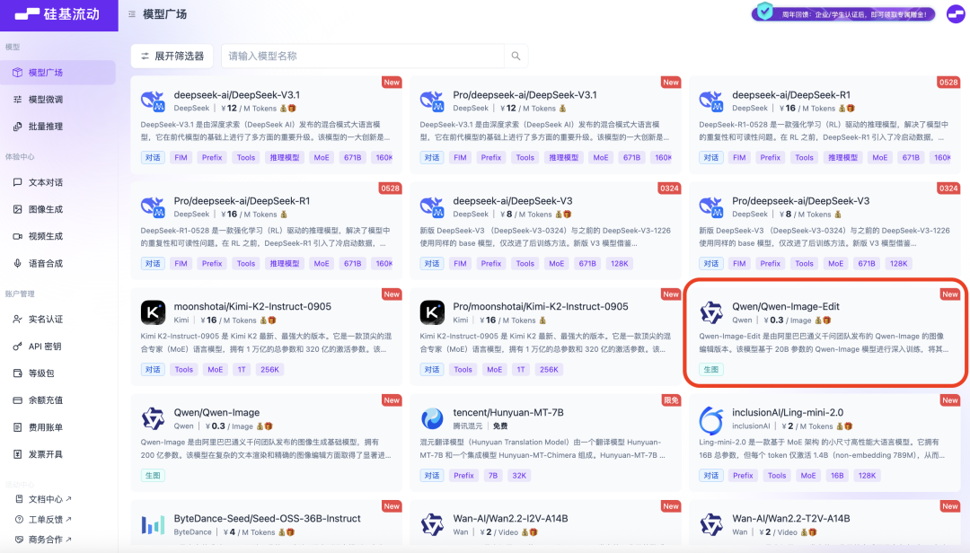Click the 模型广场 cube icon in sidebar
Viewport: 970px width, 553px height.
pyautogui.click(x=17, y=73)
